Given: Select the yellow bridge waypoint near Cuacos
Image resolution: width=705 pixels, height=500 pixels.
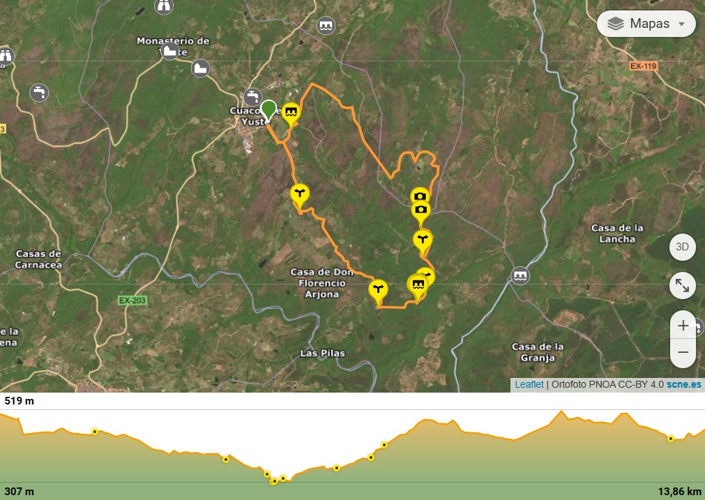Looking at the screenshot, I should pos(291,113).
